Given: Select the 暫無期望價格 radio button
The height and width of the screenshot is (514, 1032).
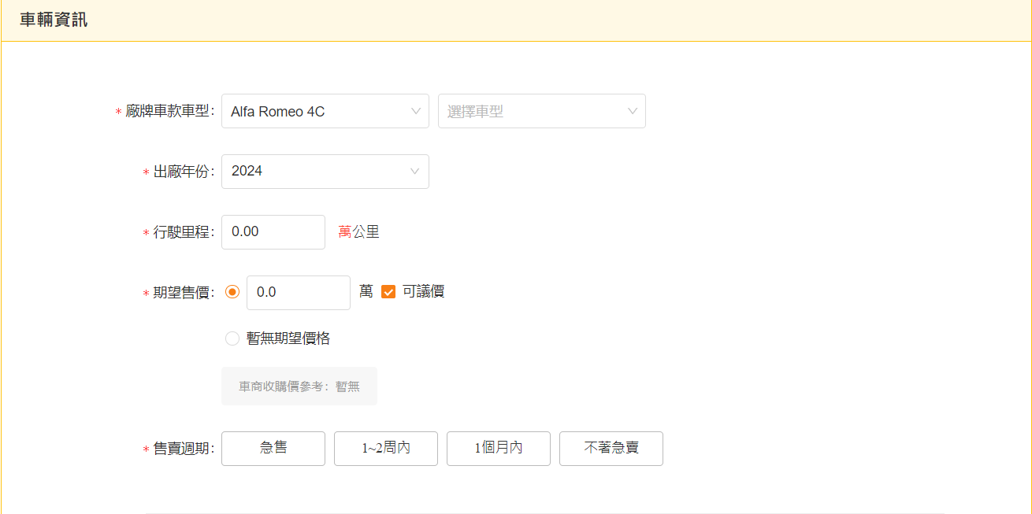Looking at the screenshot, I should tap(232, 338).
